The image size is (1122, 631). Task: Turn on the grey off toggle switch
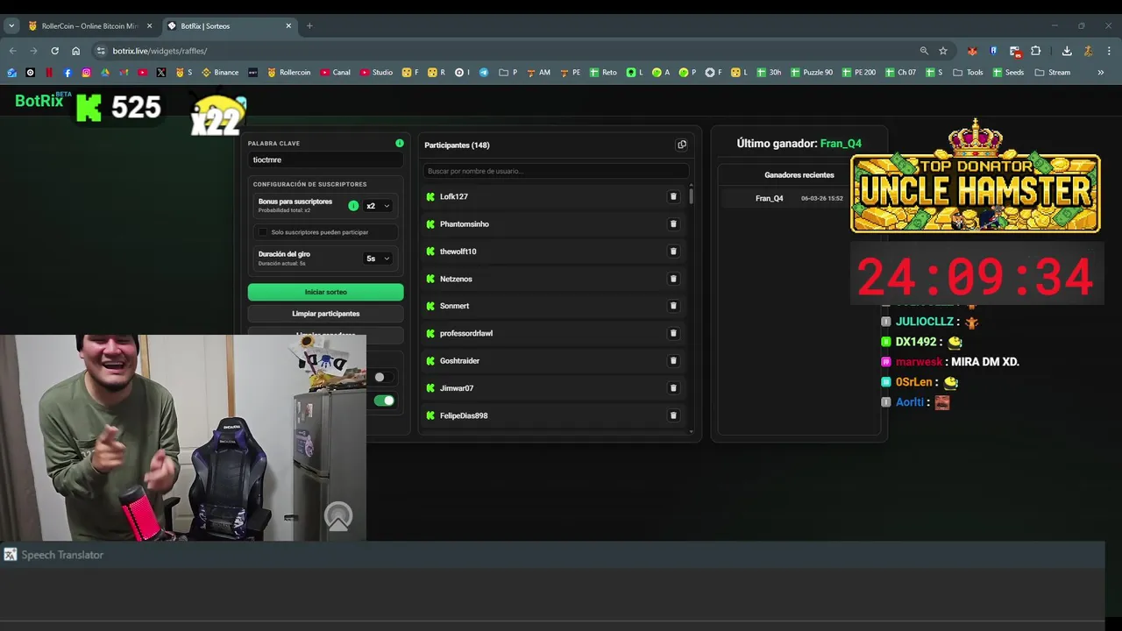[382, 377]
